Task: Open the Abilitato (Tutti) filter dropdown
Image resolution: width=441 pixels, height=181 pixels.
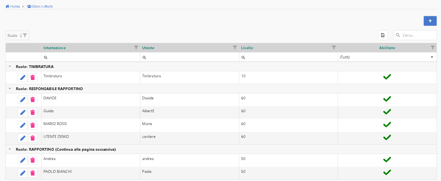Action: pyautogui.click(x=387, y=57)
